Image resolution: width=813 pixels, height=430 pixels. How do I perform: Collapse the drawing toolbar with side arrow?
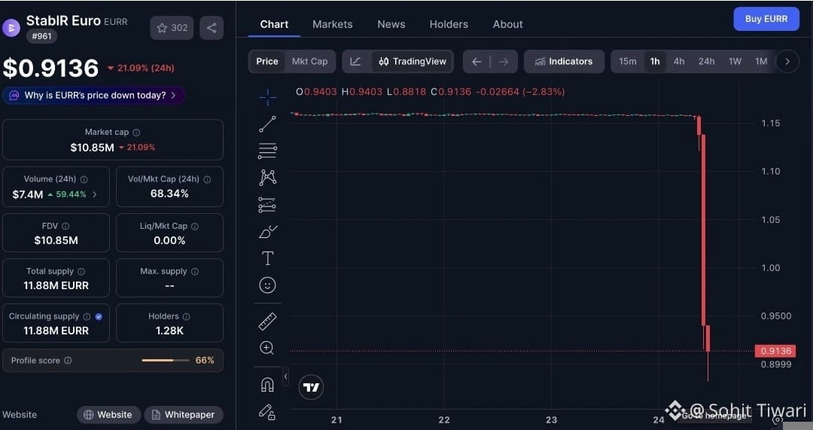click(x=286, y=376)
